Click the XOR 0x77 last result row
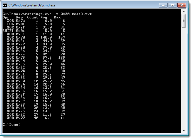This screenshot has width=193, height=140. (x=34, y=118)
